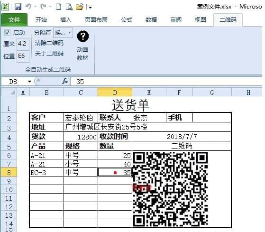This screenshot has width=265, height=232.
Task: Open file with the folder icon
Action: pos(80,7)
